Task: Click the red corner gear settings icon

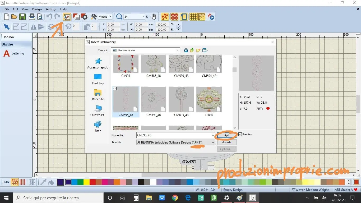Action: (x=84, y=17)
